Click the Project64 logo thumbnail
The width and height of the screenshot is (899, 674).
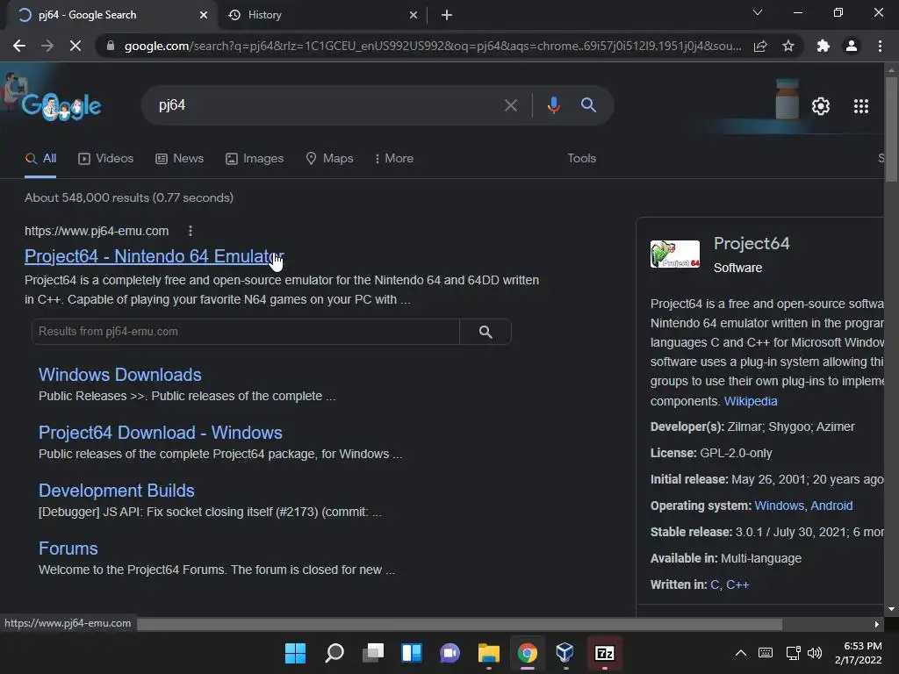[x=675, y=254]
